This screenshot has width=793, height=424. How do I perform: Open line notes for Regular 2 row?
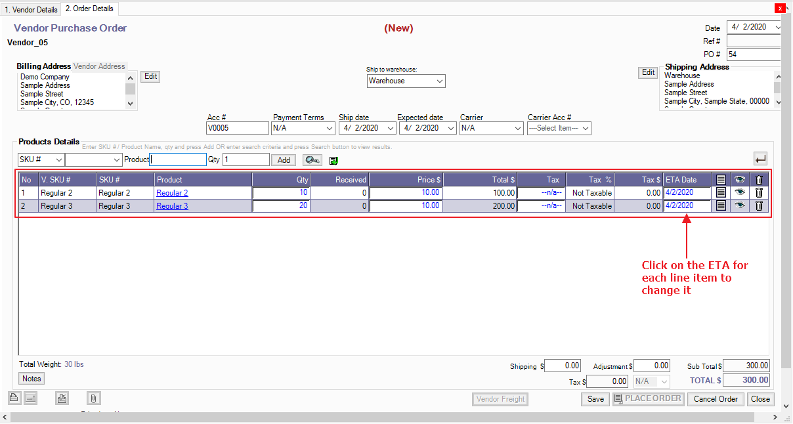(x=721, y=192)
